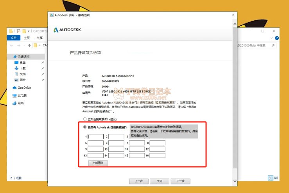289x193 pixels.
Task: Click the properties checkmark icon in Explorer title bar
Action: point(19,31)
